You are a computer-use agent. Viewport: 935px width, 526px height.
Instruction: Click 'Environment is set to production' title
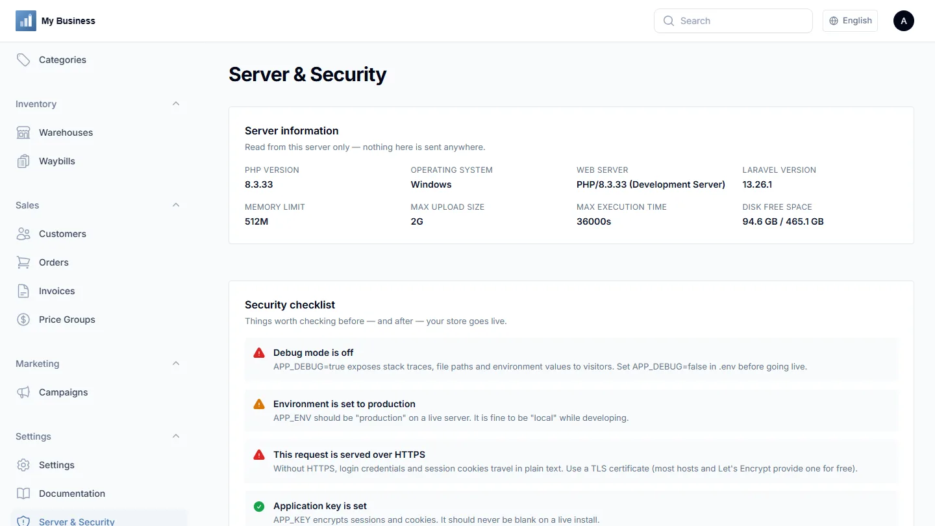(344, 404)
